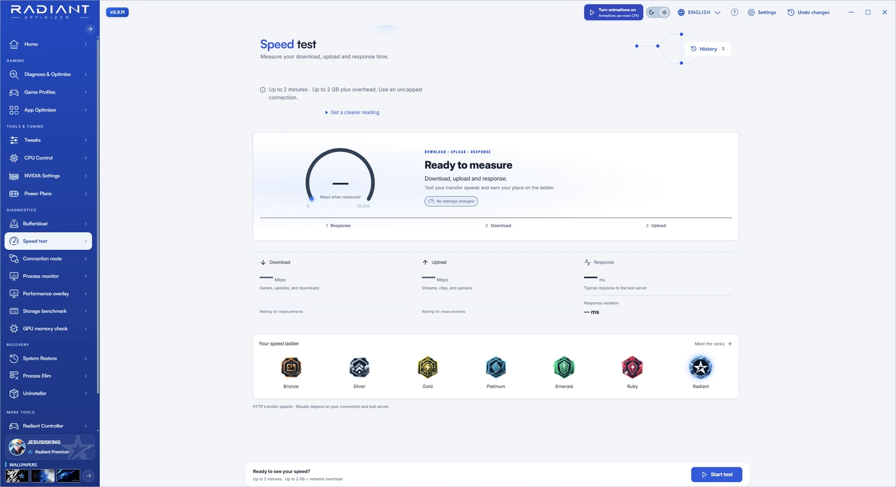The height and width of the screenshot is (487, 896).
Task: Open speed test History
Action: 708,49
